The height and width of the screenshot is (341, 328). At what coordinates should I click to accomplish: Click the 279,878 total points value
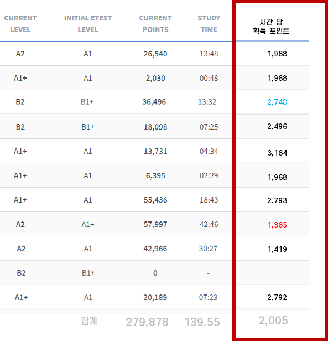[147, 322]
